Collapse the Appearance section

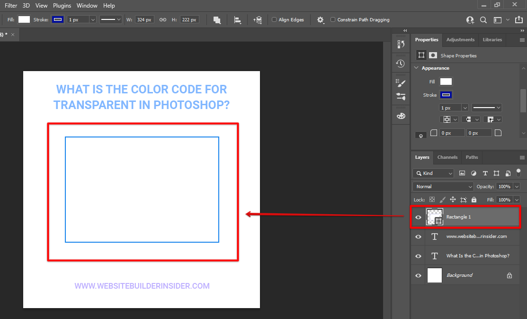click(x=417, y=68)
